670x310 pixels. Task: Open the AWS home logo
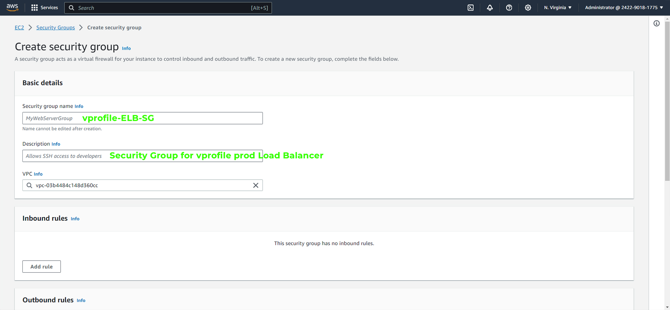(12, 8)
